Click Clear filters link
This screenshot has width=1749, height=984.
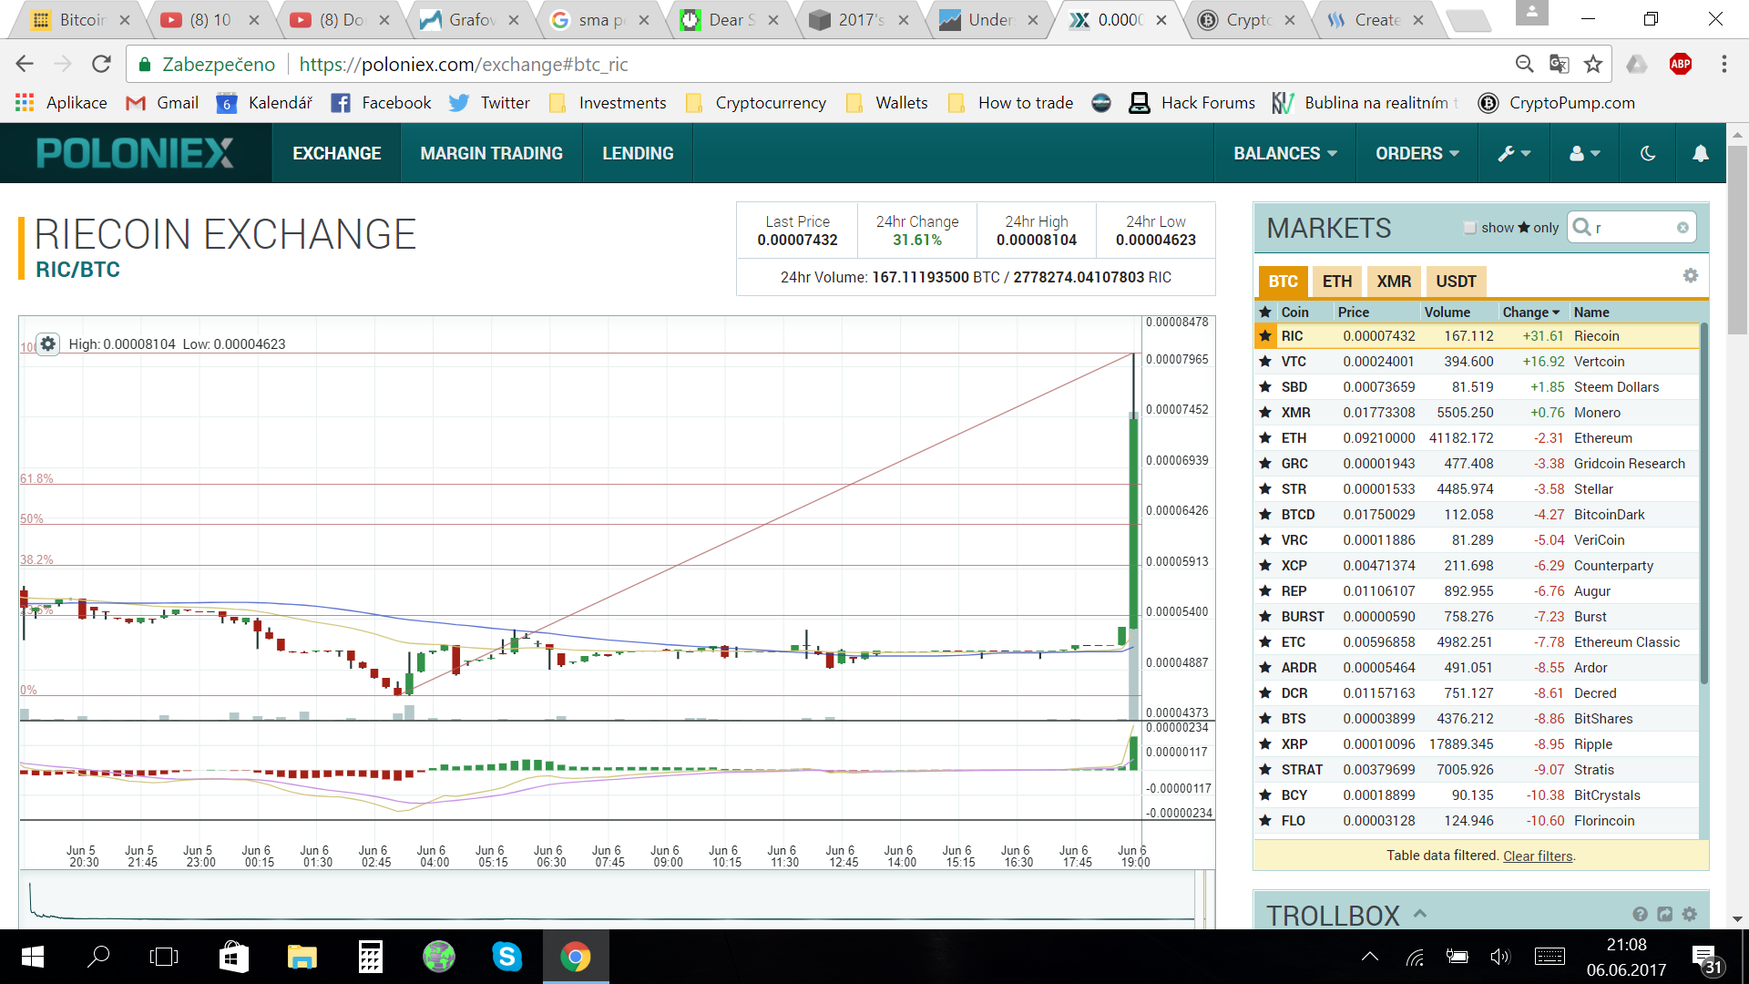[1538, 856]
